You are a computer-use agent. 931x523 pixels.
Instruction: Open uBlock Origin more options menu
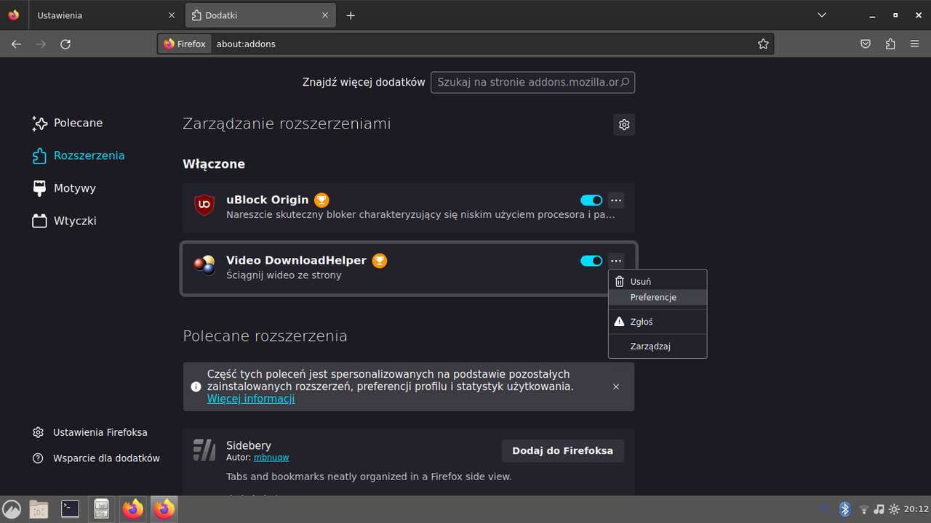[616, 200]
